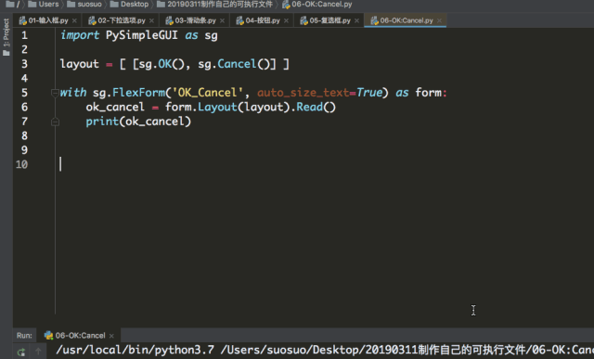594x359 pixels.
Task: Close the 01-输入框.py tab
Action: [74, 20]
